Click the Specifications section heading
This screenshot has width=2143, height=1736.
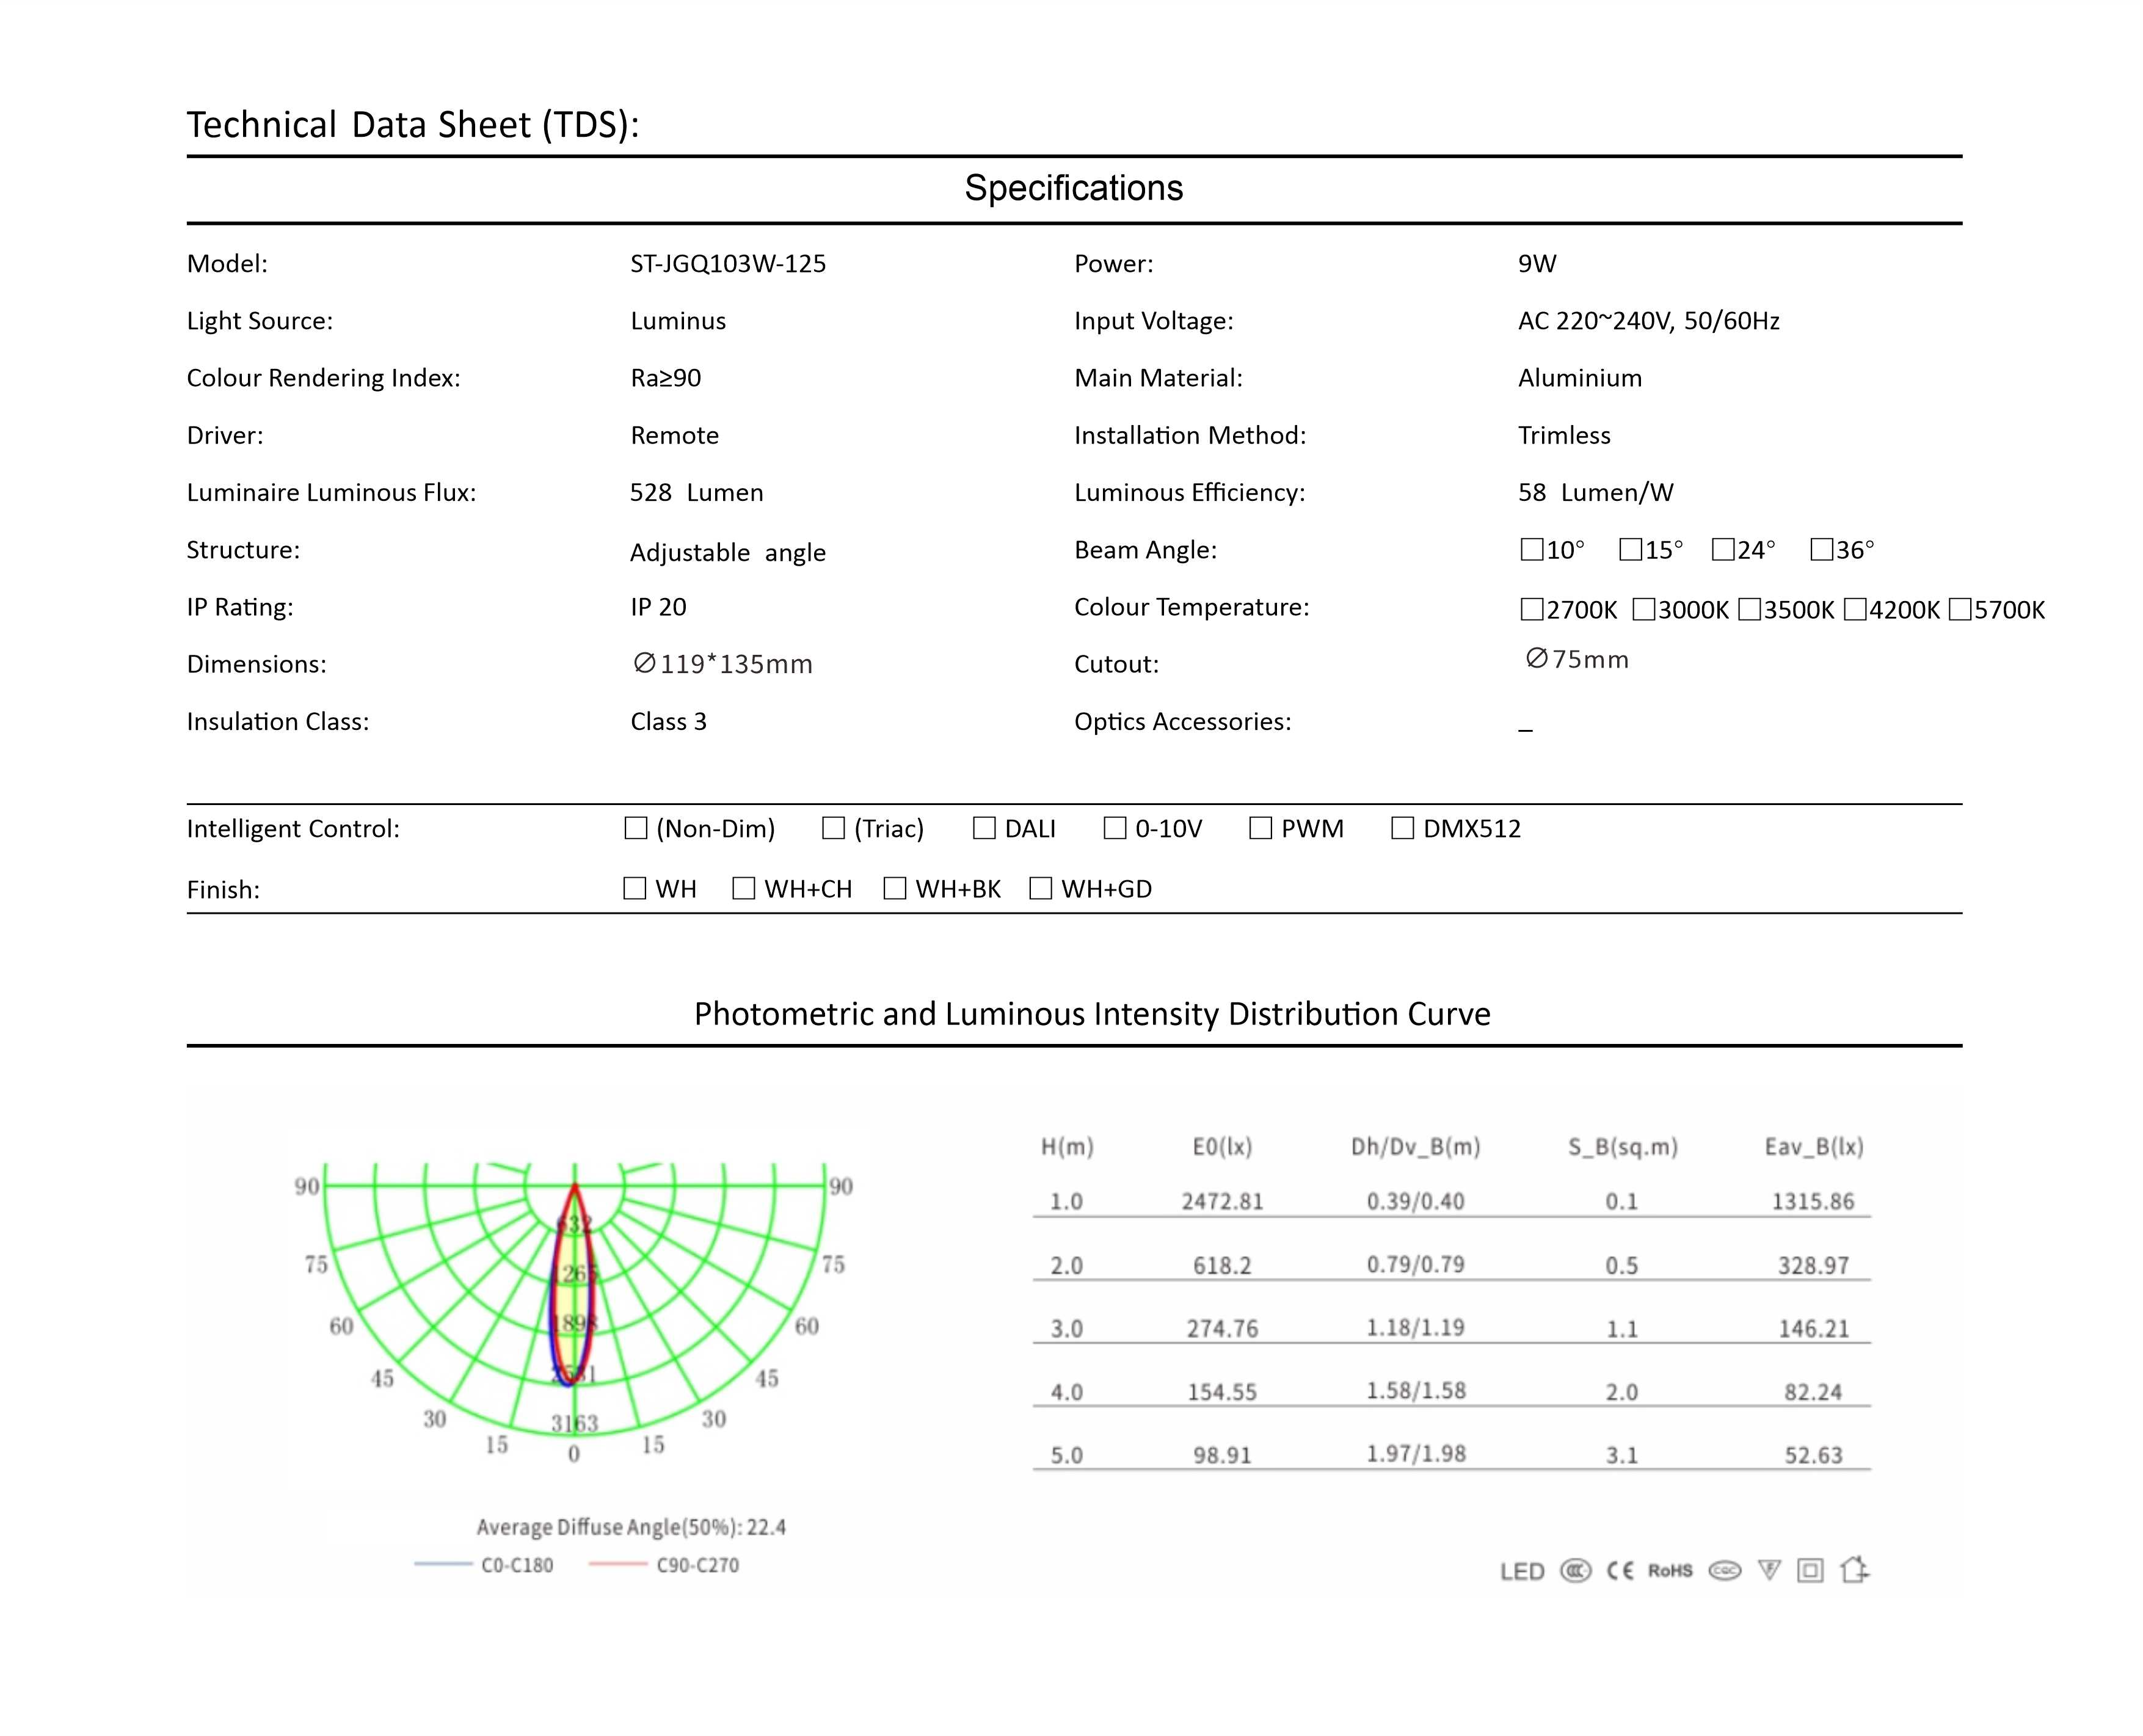click(x=1074, y=188)
